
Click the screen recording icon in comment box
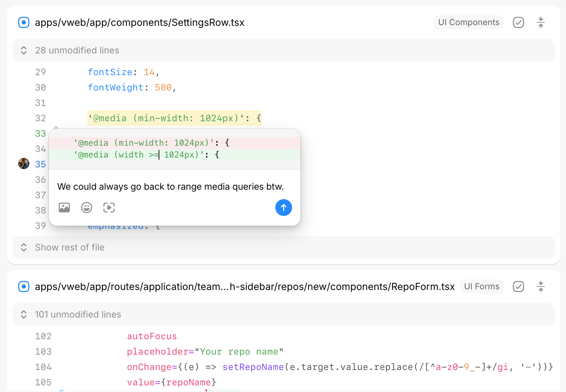click(x=109, y=208)
